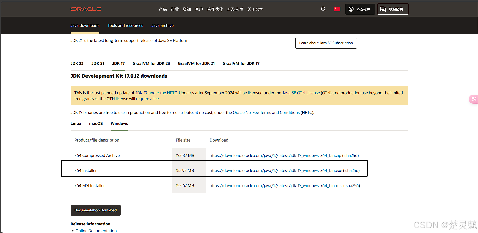The height and width of the screenshot is (233, 478).
Task: Switch to the macOS tab
Action: (x=96, y=123)
